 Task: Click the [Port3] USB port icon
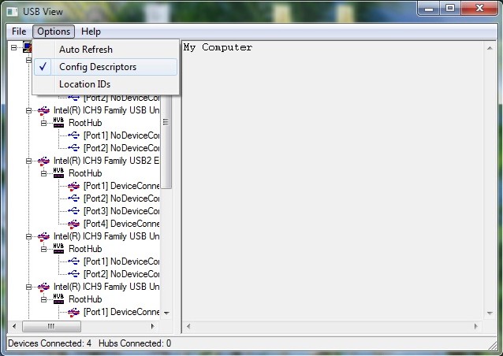(x=74, y=211)
